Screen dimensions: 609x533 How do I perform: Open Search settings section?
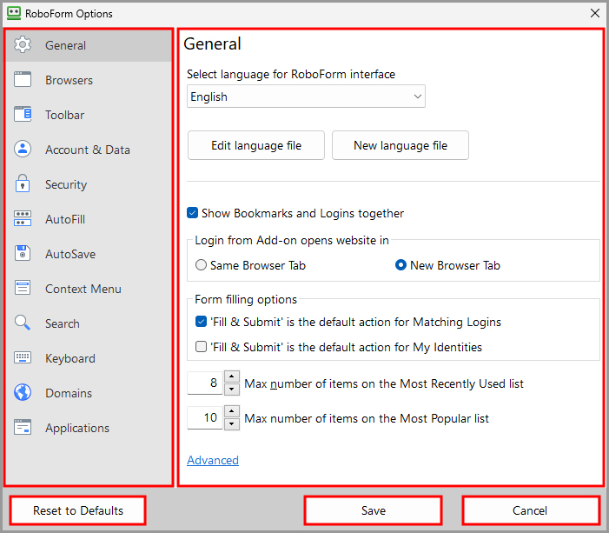(x=89, y=323)
